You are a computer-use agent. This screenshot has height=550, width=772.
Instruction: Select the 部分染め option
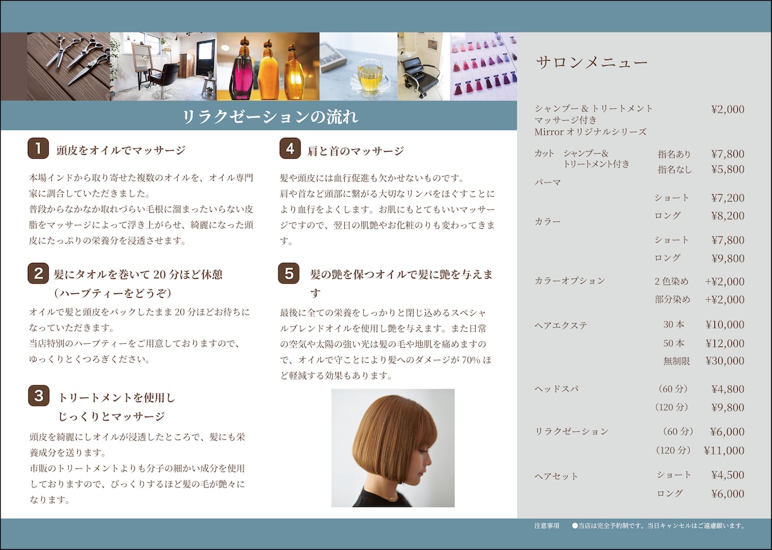coord(672,299)
